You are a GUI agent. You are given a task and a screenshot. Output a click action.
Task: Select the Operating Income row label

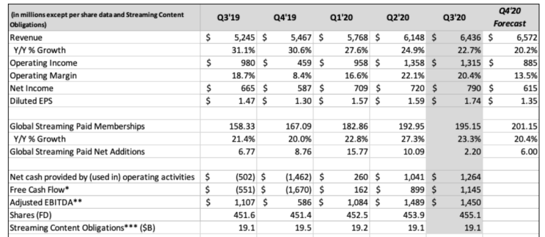(x=44, y=63)
